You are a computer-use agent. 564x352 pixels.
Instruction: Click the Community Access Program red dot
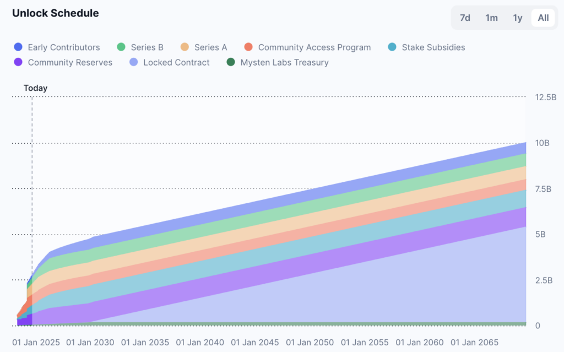pyautogui.click(x=248, y=47)
